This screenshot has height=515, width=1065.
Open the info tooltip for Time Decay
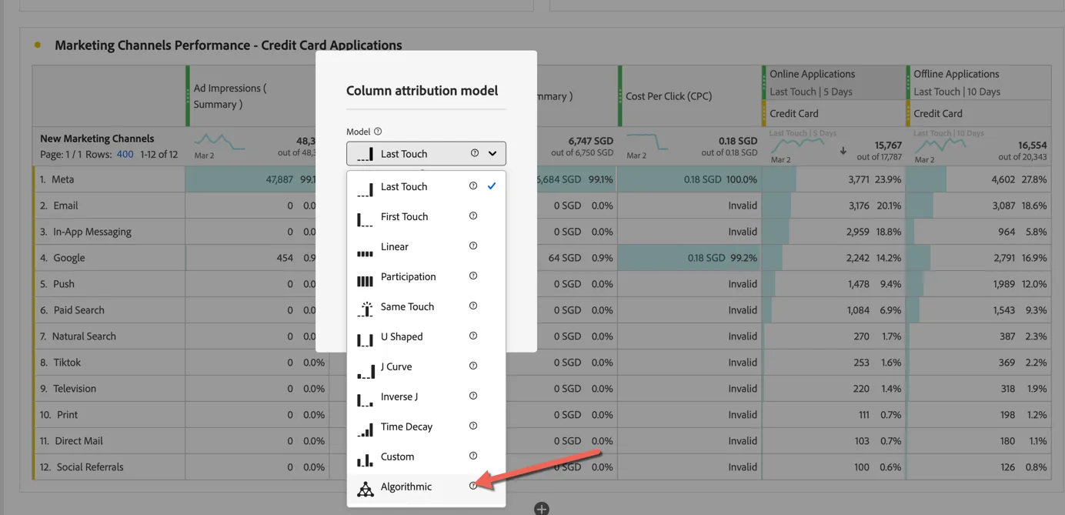(x=473, y=426)
